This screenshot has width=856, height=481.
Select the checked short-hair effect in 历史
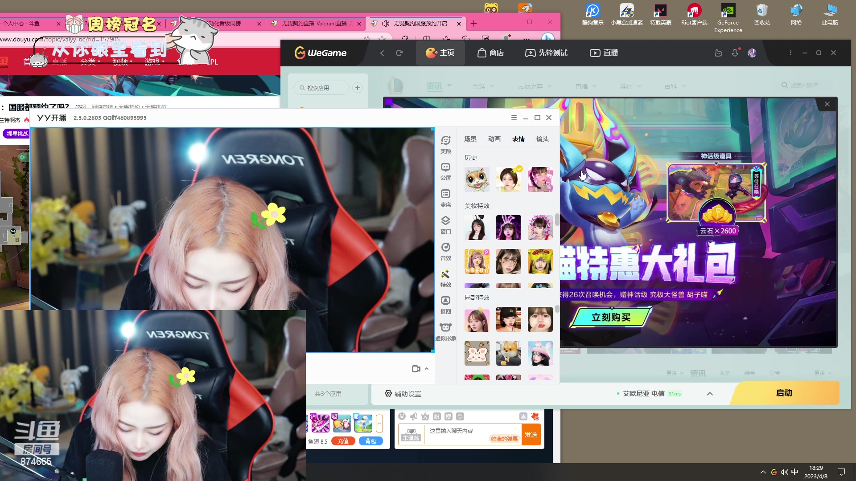[509, 179]
